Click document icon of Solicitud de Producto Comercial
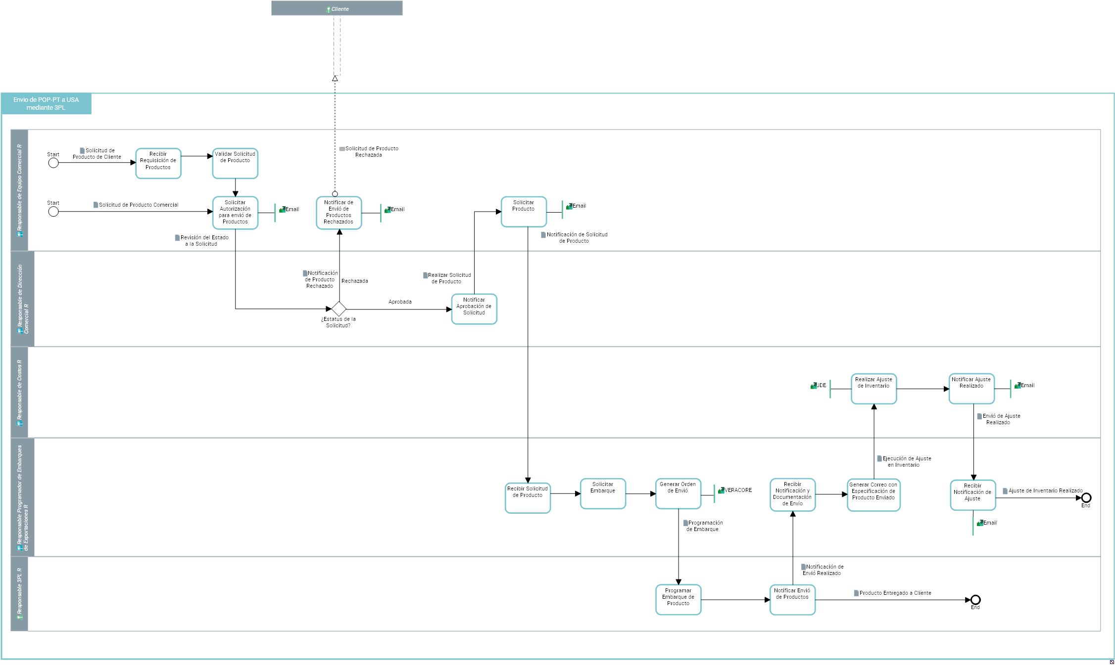This screenshot has width=1115, height=665. (96, 205)
